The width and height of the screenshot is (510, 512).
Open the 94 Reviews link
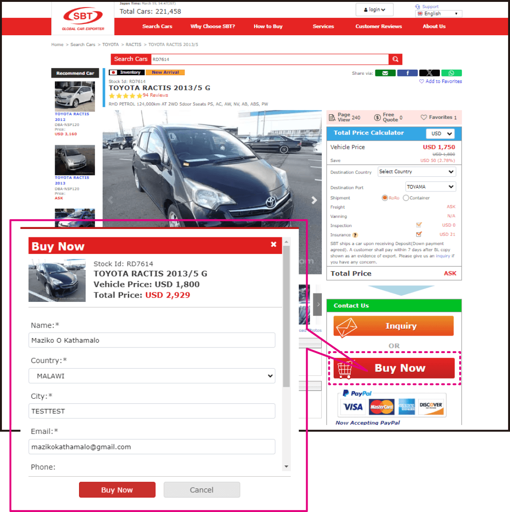coord(155,95)
